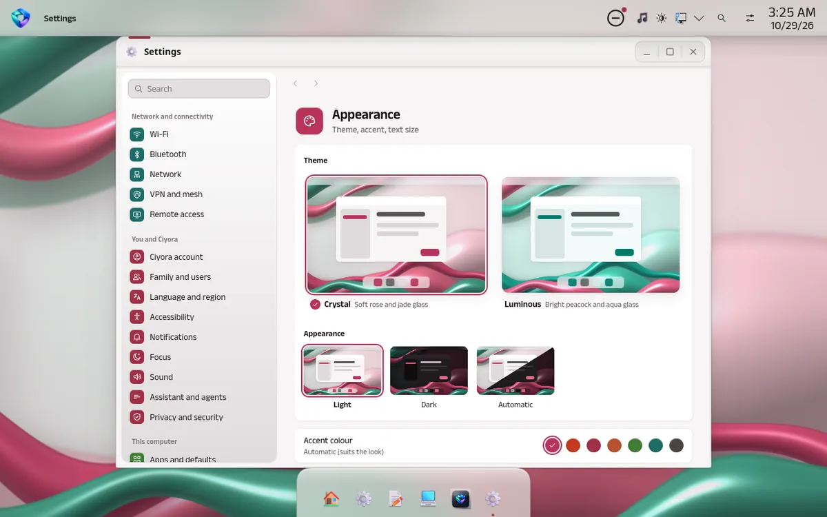Select the Network icon in sidebar
Screen dimensions: 827x517
pos(137,174)
